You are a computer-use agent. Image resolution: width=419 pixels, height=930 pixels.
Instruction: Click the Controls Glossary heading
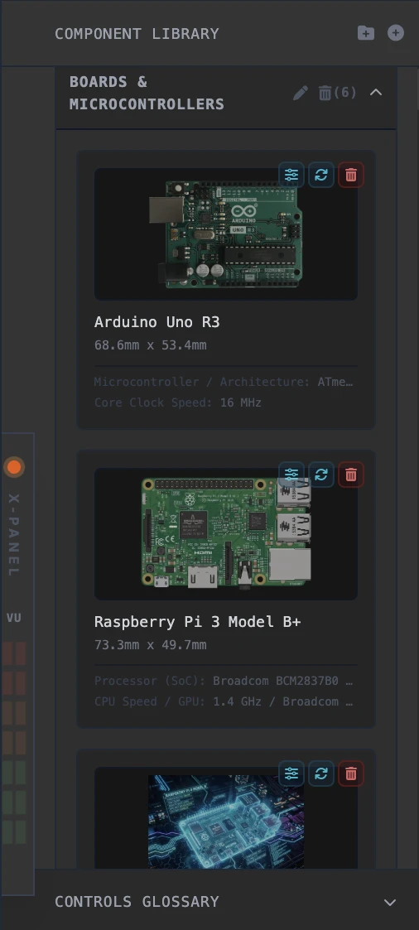click(137, 902)
